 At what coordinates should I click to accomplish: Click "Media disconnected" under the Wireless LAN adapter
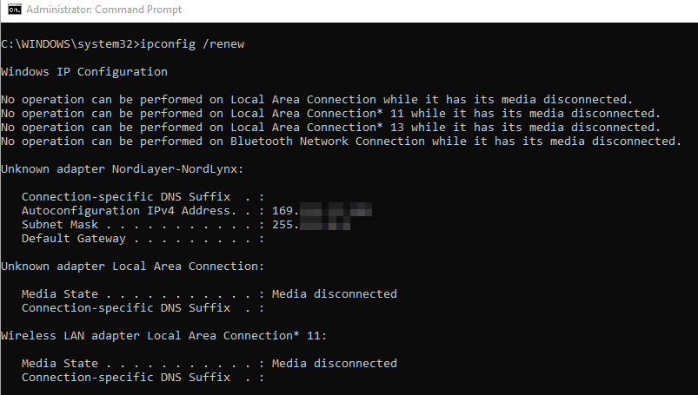[x=334, y=363]
